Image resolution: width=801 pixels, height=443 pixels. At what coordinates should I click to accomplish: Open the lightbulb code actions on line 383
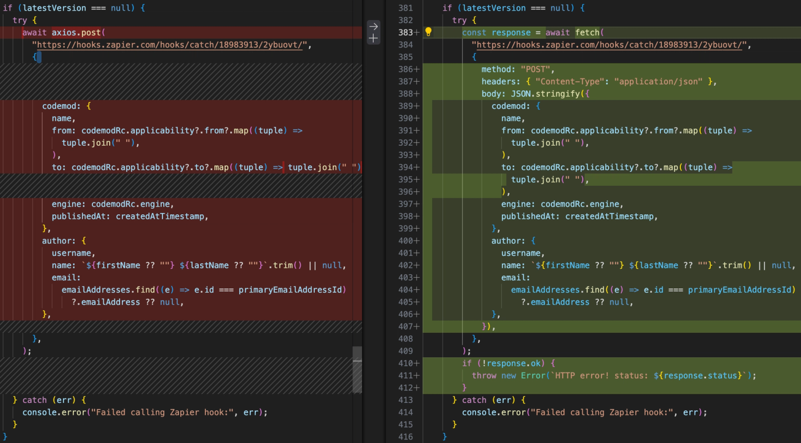(428, 32)
